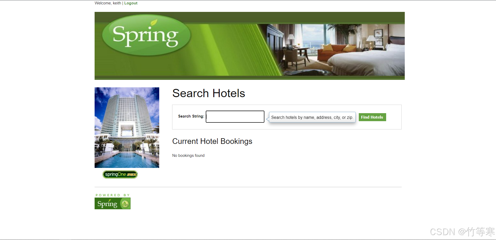The height and width of the screenshot is (240, 496).
Task: Click the hotel tower photo in sidebar
Action: 127,128
